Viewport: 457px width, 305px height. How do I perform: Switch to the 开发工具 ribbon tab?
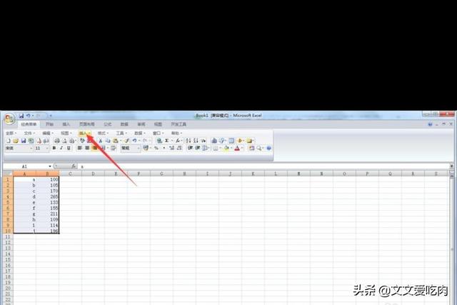tap(179, 124)
